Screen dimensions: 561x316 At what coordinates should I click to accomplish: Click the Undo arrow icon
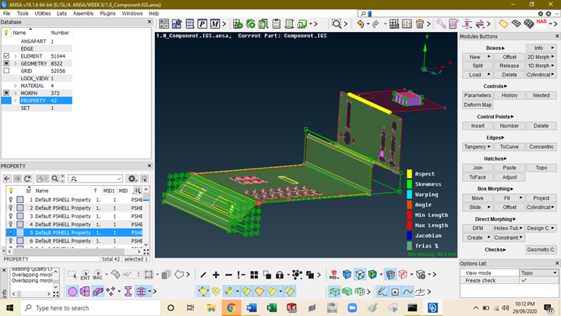point(360,24)
